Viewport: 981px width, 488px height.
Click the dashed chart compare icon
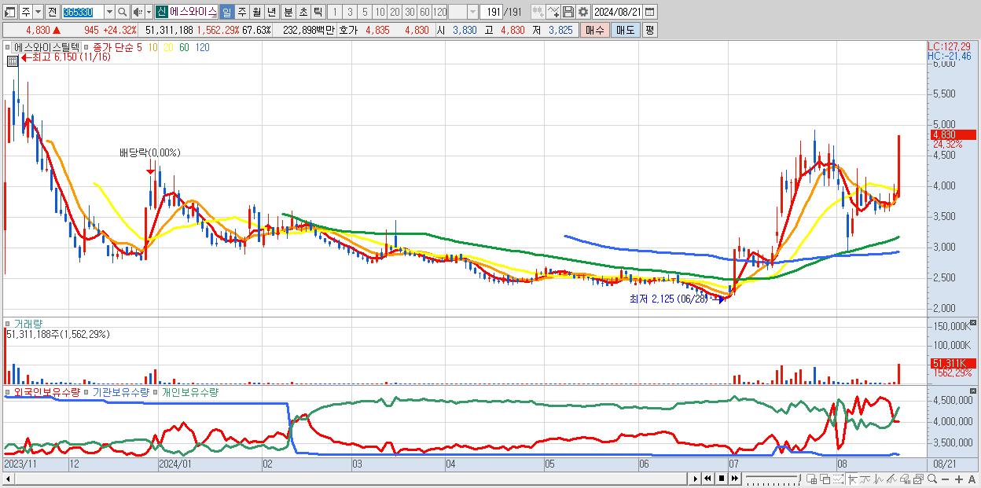point(838,479)
